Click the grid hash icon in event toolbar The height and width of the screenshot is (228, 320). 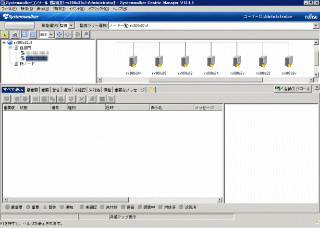pos(71,99)
